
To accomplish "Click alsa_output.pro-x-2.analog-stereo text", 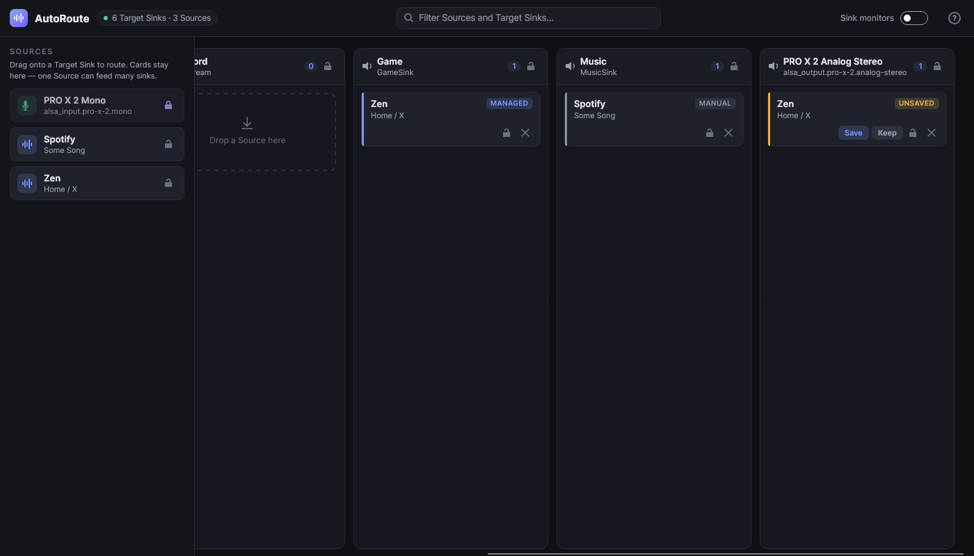I will (x=845, y=72).
